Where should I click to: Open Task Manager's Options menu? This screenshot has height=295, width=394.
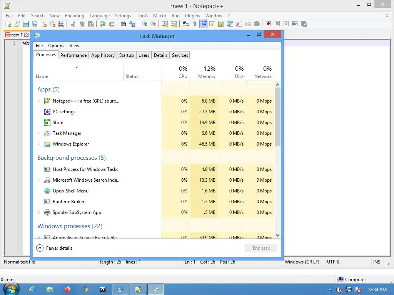pos(56,46)
